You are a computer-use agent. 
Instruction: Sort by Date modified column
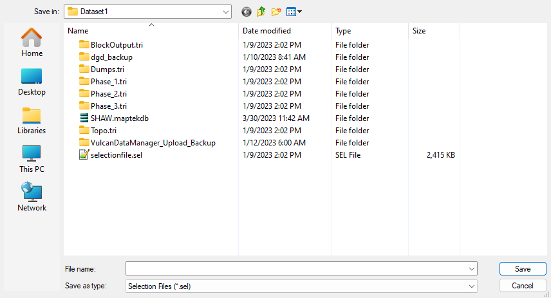[x=266, y=31]
